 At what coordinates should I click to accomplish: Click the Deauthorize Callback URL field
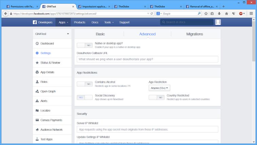click(147, 59)
